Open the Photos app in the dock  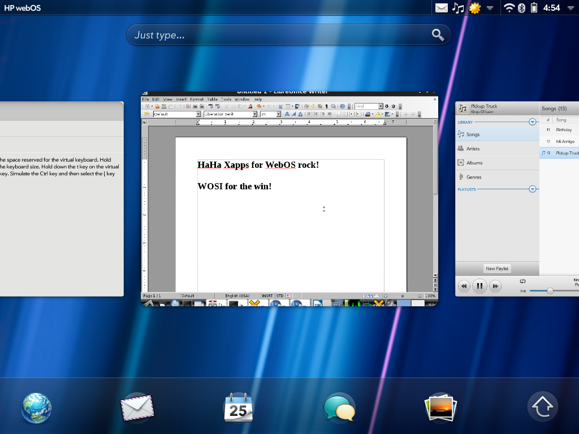(x=440, y=407)
